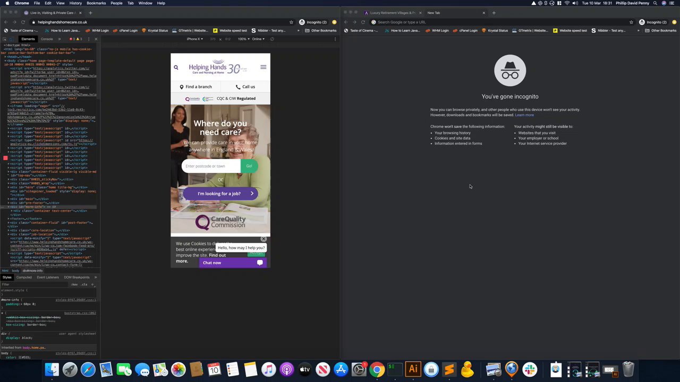Screen dimensions: 680x382
Task: Open the View menu in the menu bar
Action: point(60,3)
